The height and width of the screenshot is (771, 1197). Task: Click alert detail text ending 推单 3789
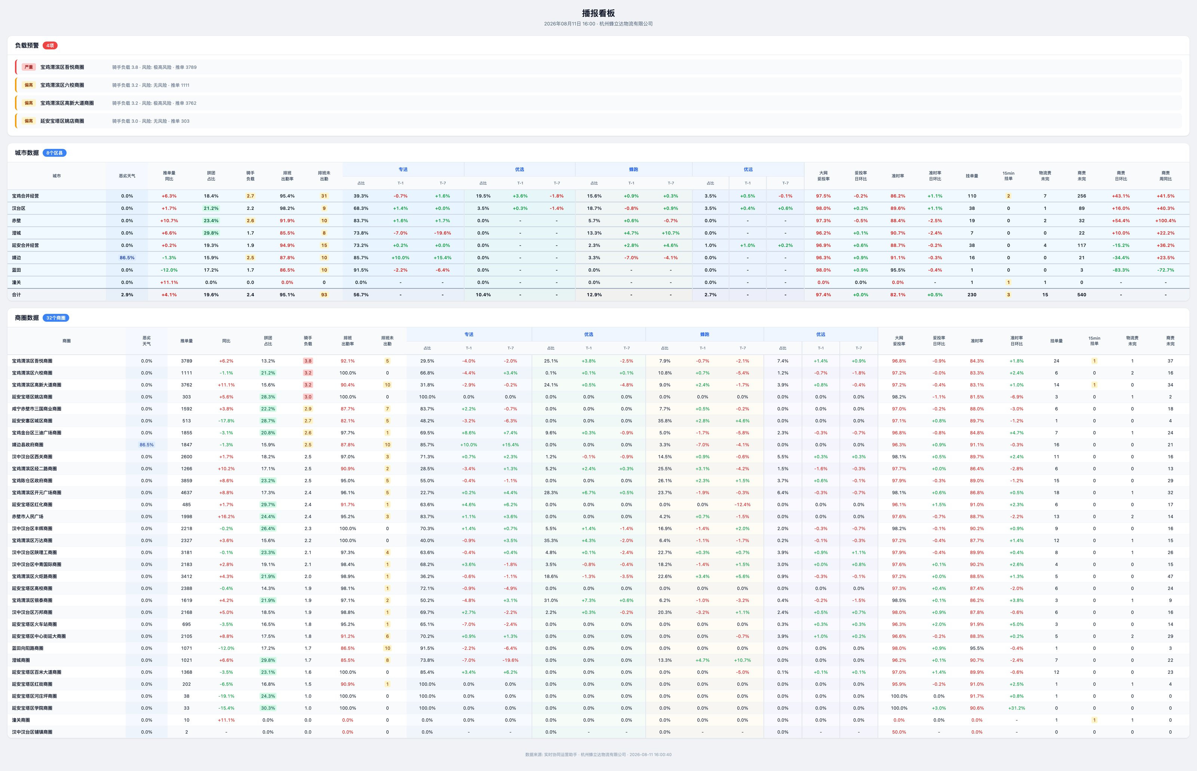[x=154, y=67]
